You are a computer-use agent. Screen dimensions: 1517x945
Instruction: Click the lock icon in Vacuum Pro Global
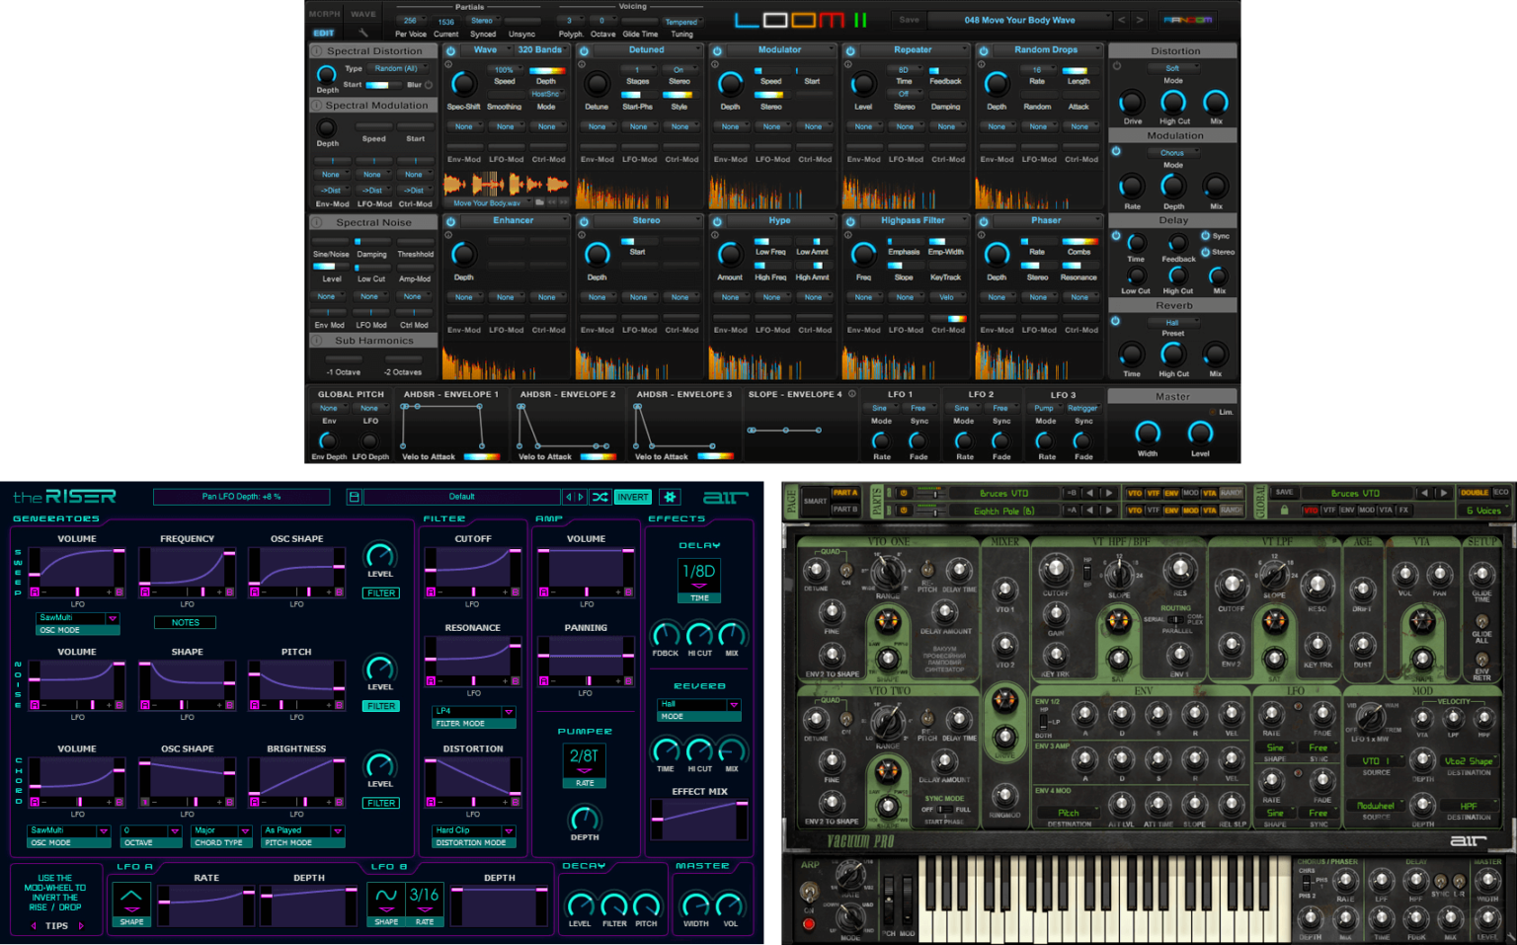click(x=1284, y=510)
